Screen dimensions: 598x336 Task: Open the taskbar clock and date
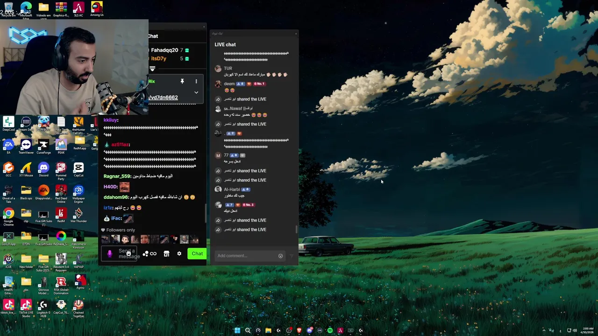pos(588,330)
